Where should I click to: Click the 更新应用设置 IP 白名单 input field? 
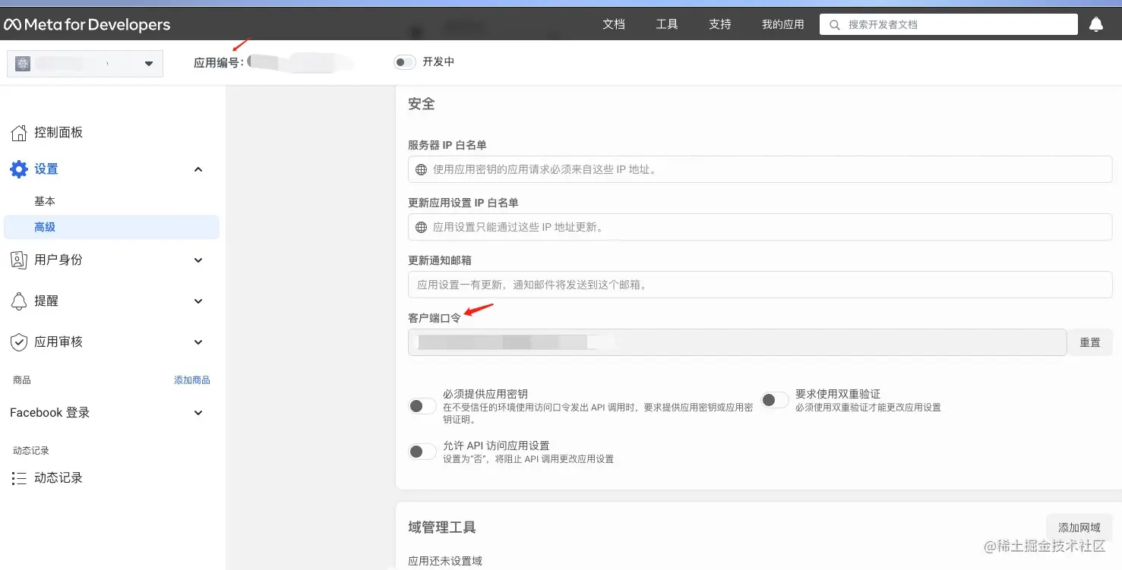760,227
